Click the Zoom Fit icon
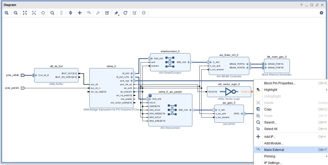 pyautogui.click(x=25, y=13)
